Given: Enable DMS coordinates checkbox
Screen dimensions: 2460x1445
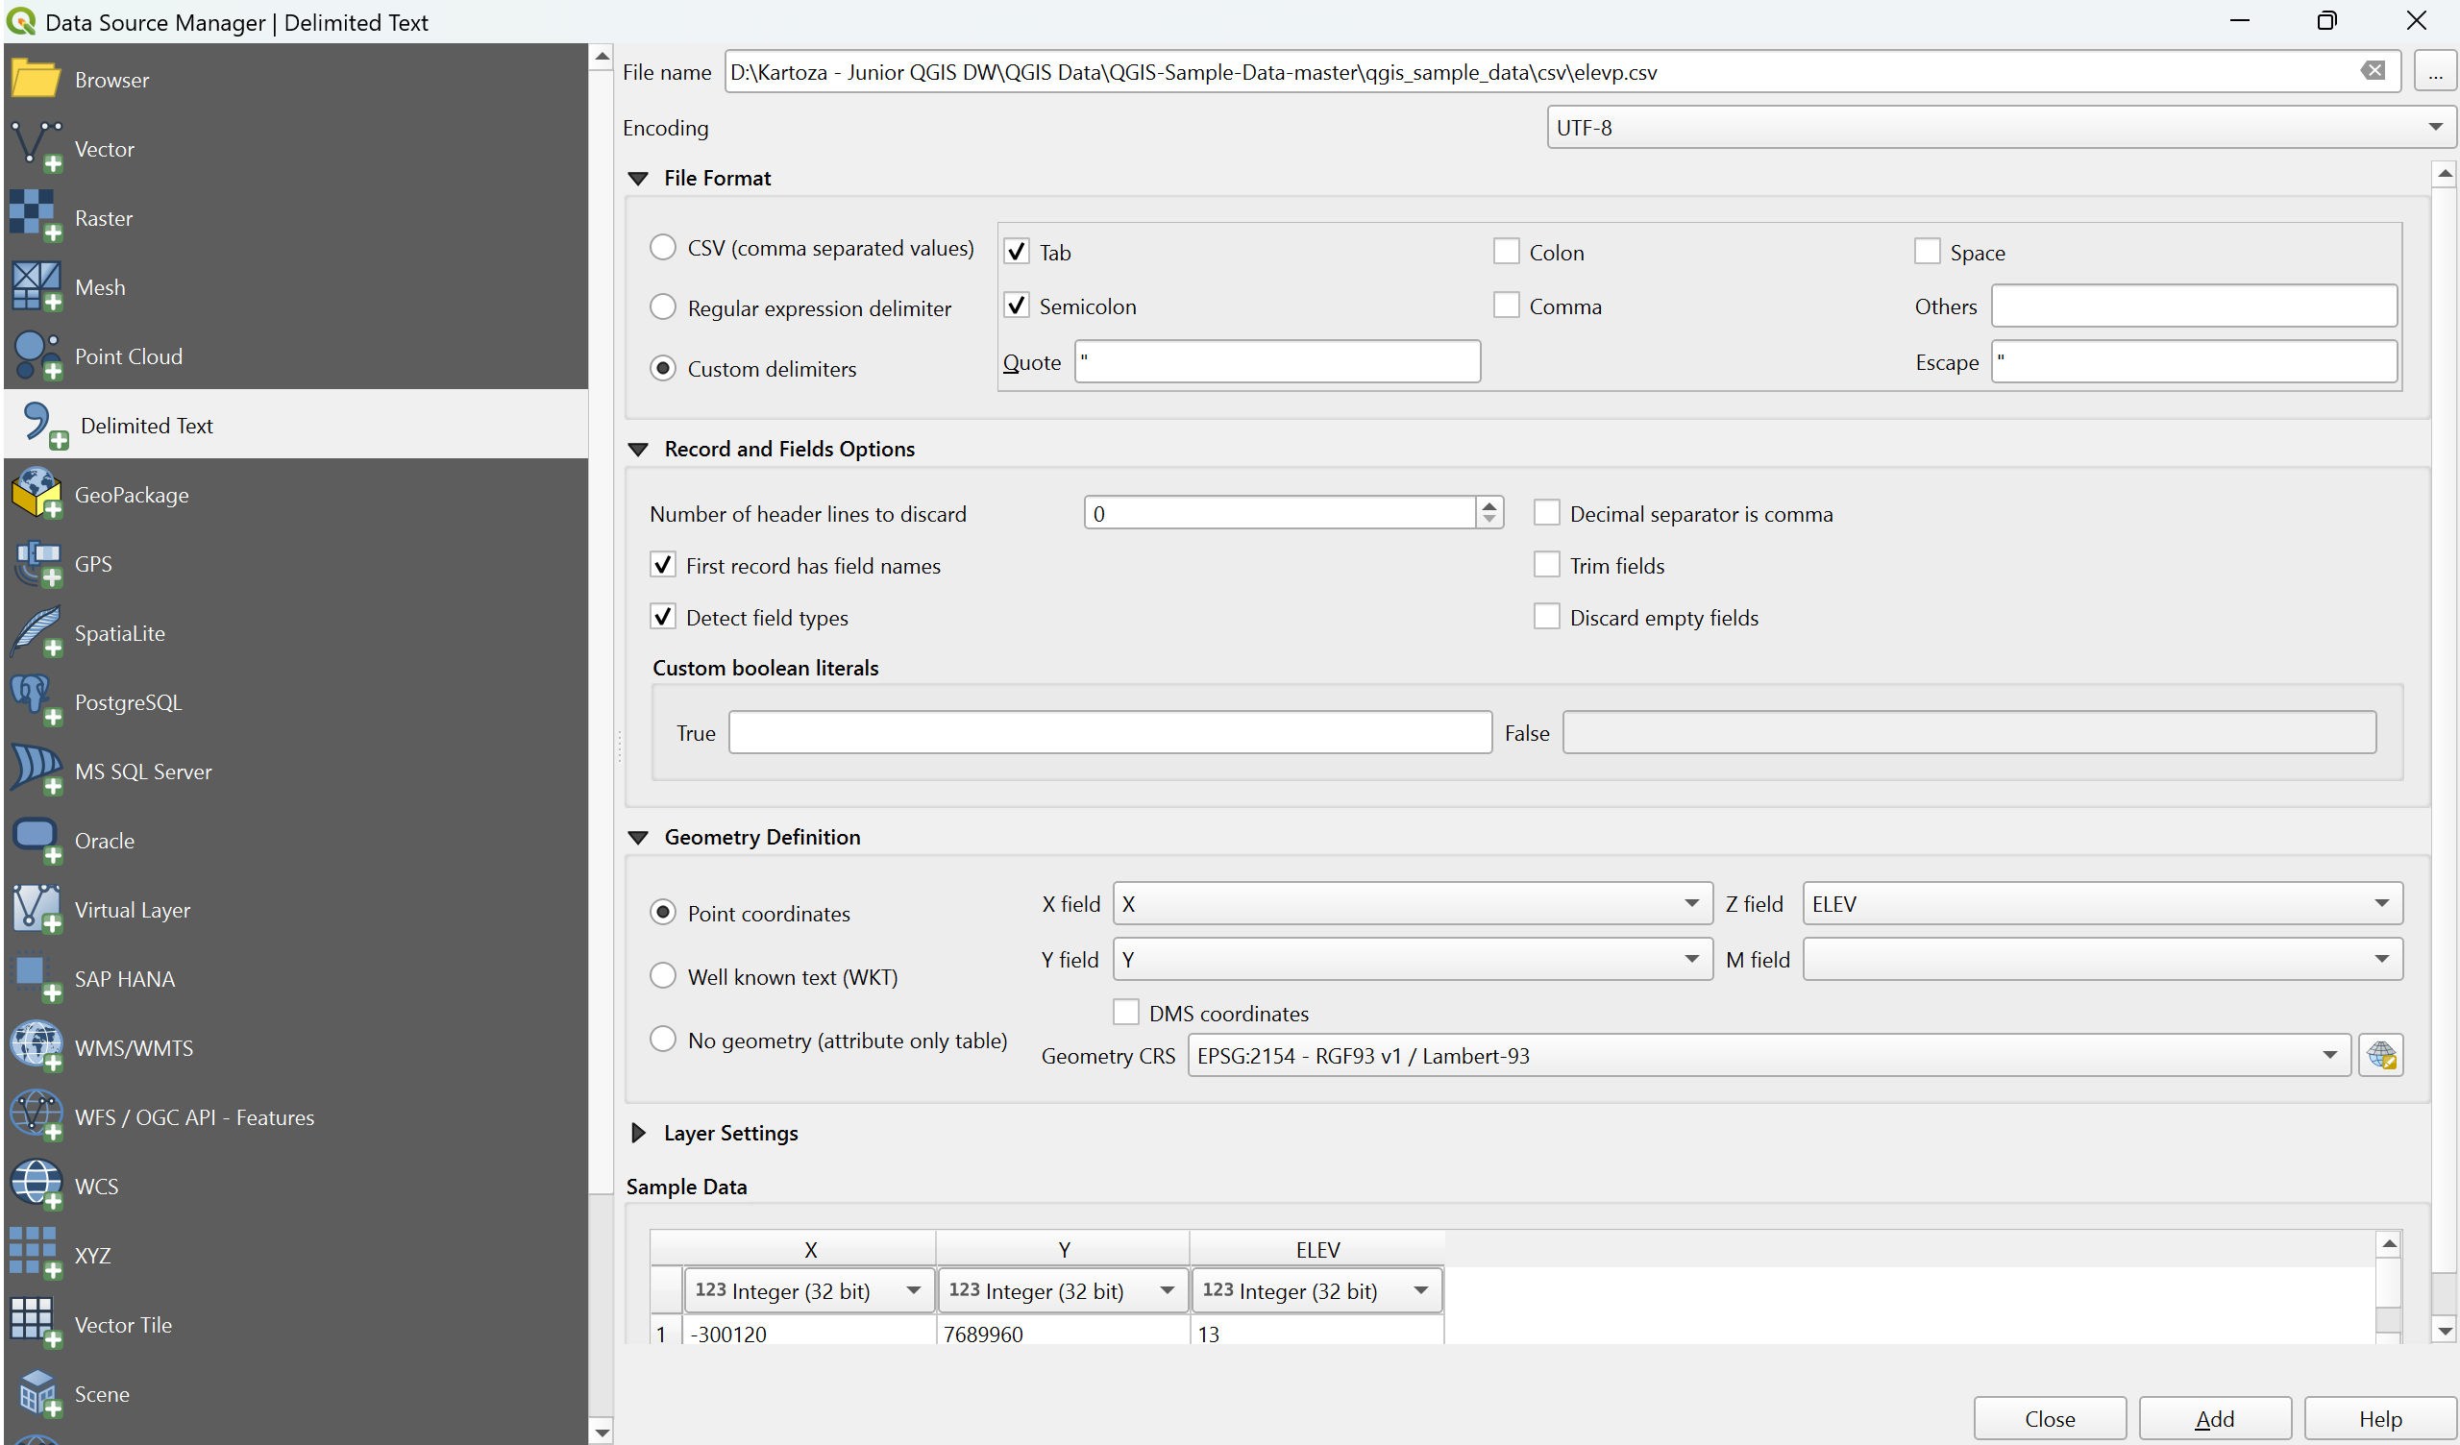Looking at the screenshot, I should [1125, 1013].
